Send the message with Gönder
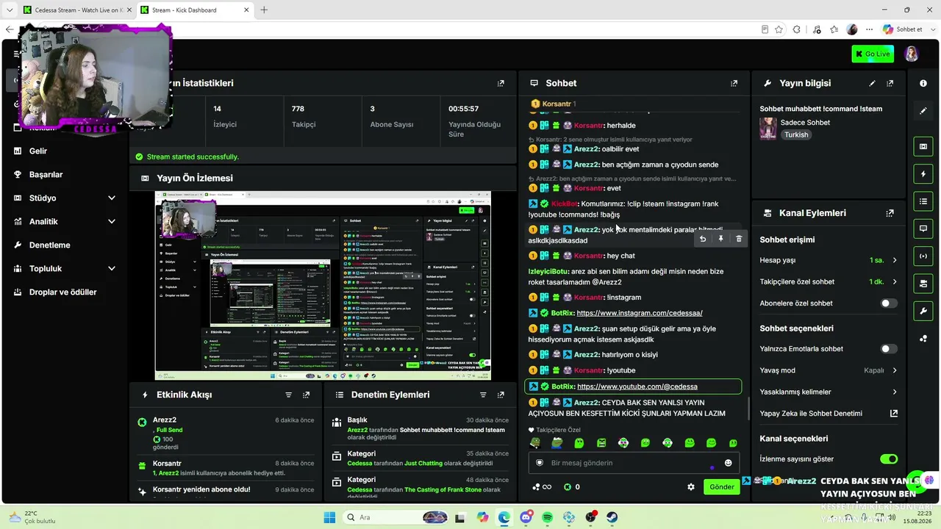941x529 pixels. 721,486
